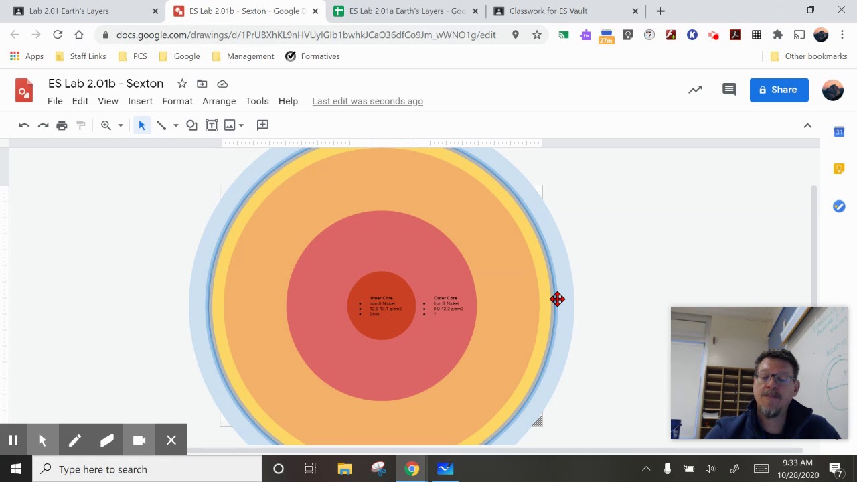The image size is (857, 482).
Task: Open the zoom dropdown arrow
Action: (121, 125)
